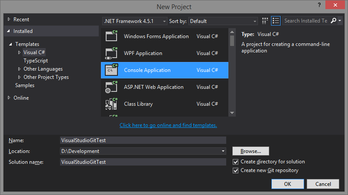Open the Location path dropdown arrow
The width and height of the screenshot is (348, 195).
(x=223, y=151)
